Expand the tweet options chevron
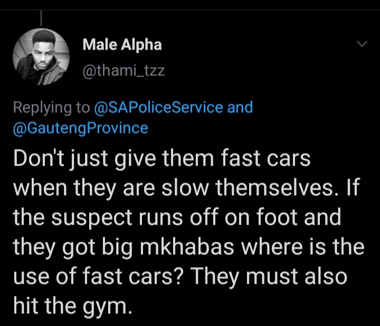 (x=362, y=44)
